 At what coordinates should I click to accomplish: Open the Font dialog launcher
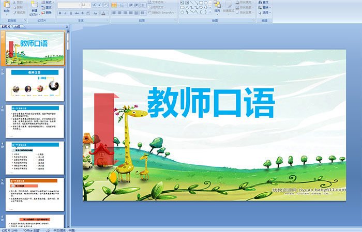[108, 20]
